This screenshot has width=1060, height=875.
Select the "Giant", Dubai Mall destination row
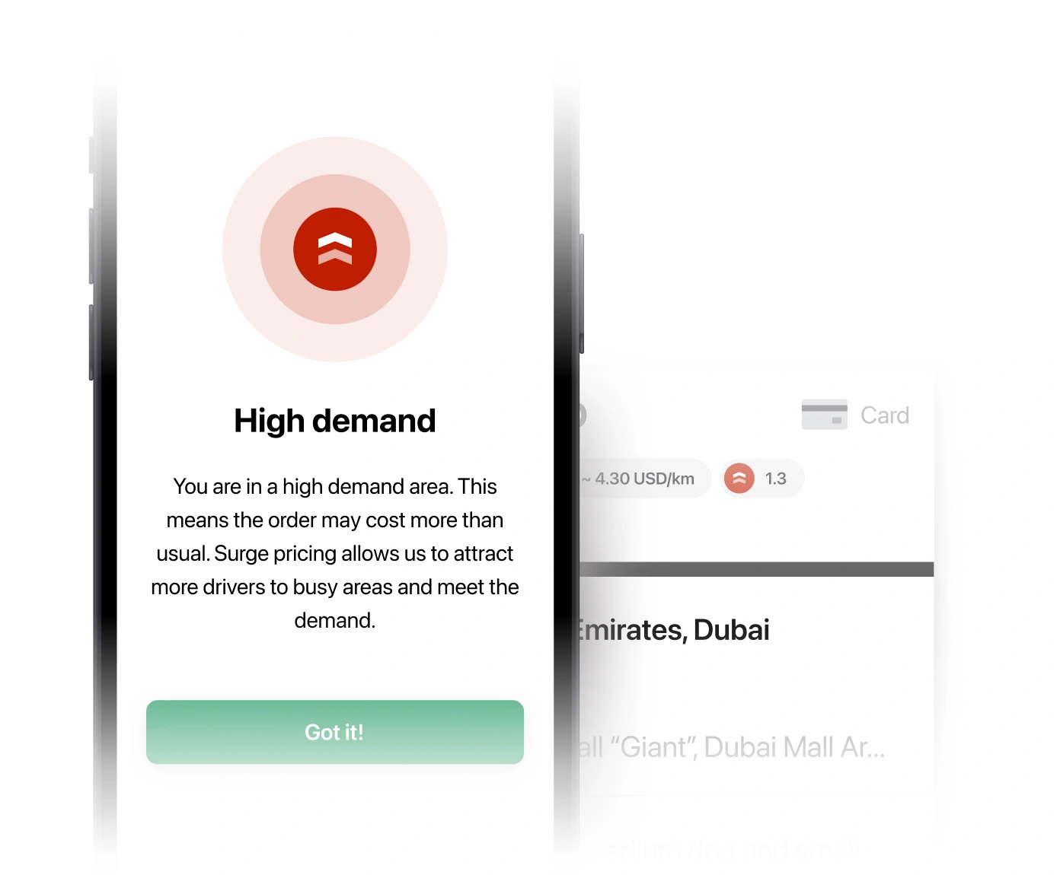731,747
